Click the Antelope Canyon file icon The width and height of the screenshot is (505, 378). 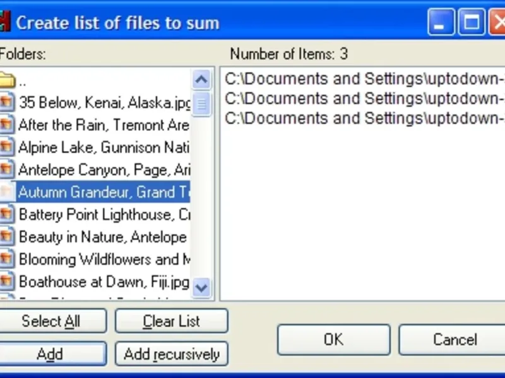6,169
